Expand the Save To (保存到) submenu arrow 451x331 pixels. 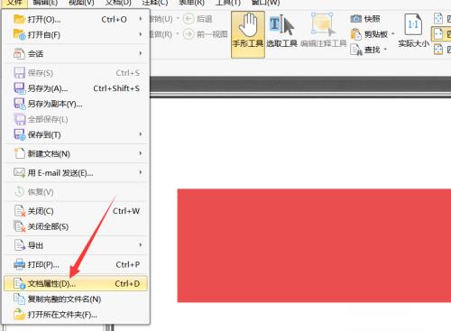point(141,134)
